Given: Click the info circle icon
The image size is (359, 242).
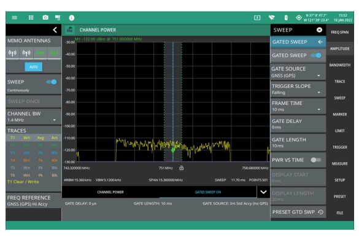Looking at the screenshot, I should (x=72, y=18).
